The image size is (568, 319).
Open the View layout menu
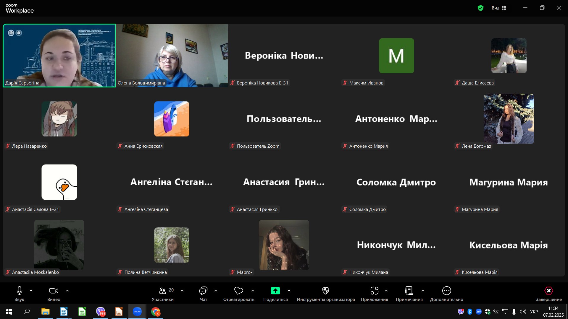tap(499, 8)
